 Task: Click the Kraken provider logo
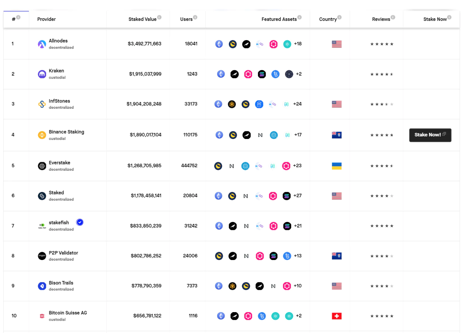pos(42,74)
